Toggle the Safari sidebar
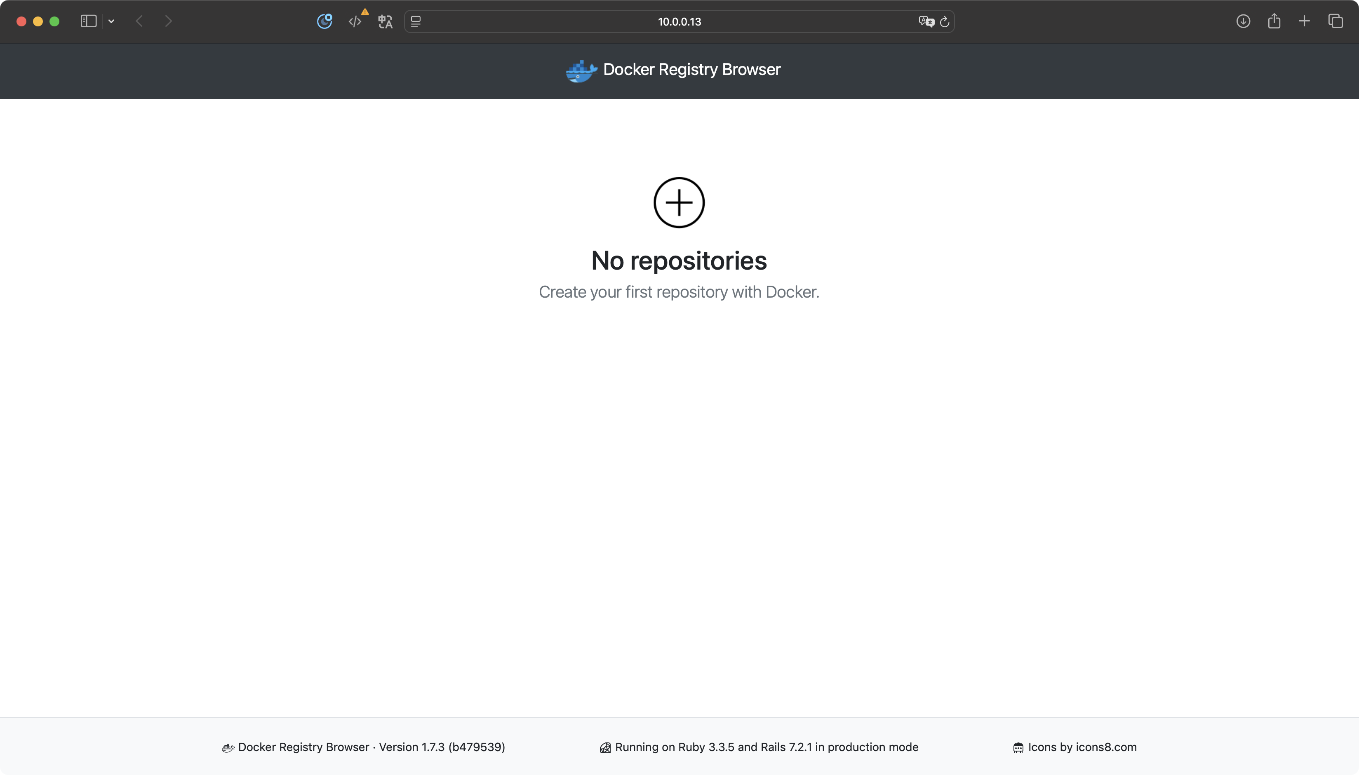The image size is (1359, 775). [88, 21]
